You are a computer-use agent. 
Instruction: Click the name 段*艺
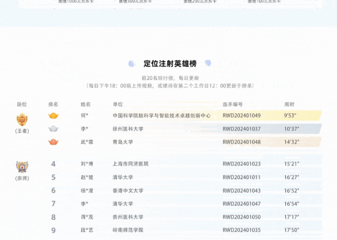click(87, 230)
